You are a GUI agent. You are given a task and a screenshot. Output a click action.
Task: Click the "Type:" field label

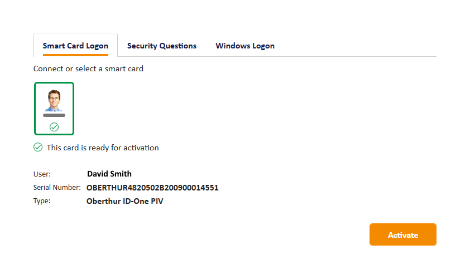click(x=42, y=201)
